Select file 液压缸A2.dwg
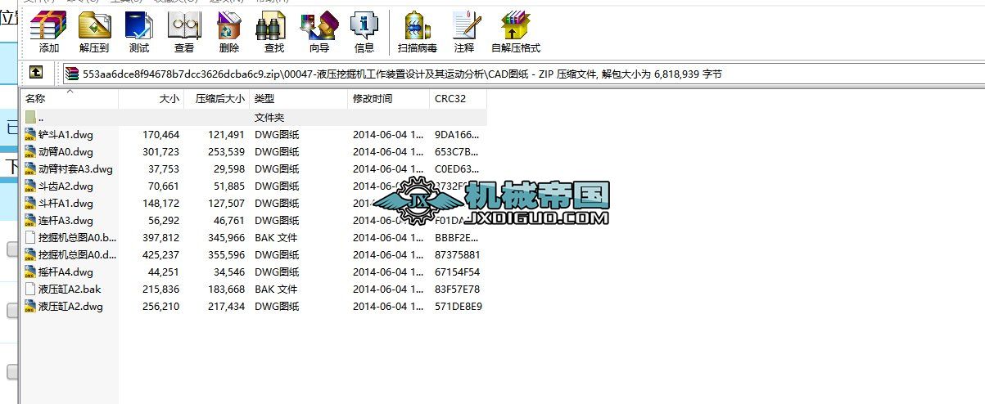The height and width of the screenshot is (404, 985). (70, 307)
